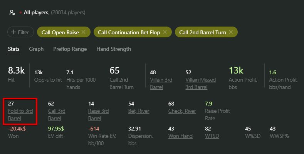Image resolution: width=304 pixels, height=154 pixels.
Task: Click the Raise 3rd Barrel link
Action: tap(98, 114)
